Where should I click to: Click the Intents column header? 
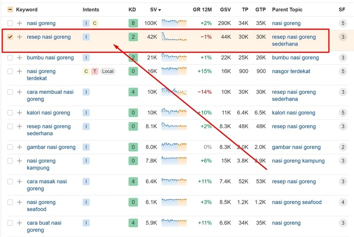[x=91, y=10]
